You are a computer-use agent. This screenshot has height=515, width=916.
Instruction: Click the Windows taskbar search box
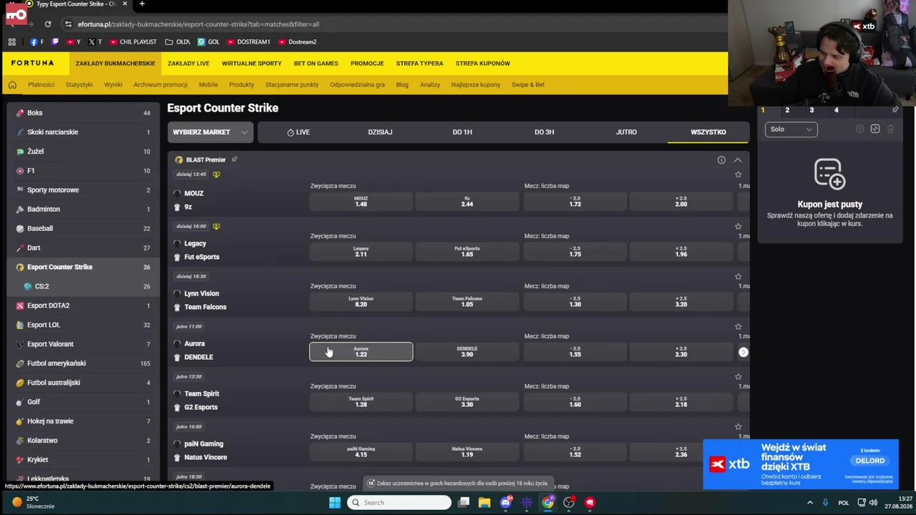(x=399, y=502)
